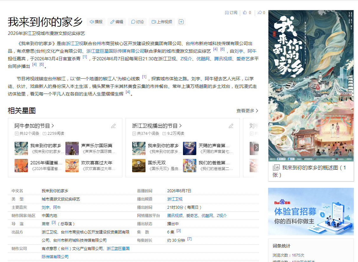The width and height of the screenshot is (358, 262).
Task: Click citation [3] next to 6 集
Action: click(179, 231)
